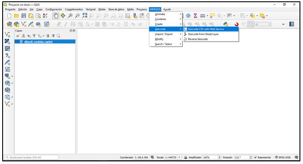Image resolution: width=303 pixels, height=164 pixels.
Task: Open layer styling panel in Capas
Action: pyautogui.click(x=18, y=36)
